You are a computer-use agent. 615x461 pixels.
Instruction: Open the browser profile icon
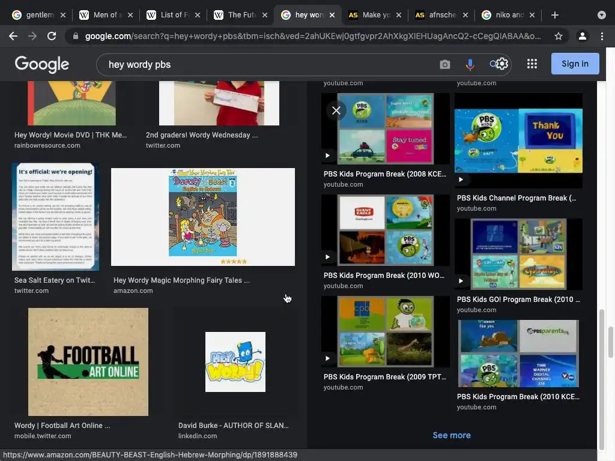582,36
